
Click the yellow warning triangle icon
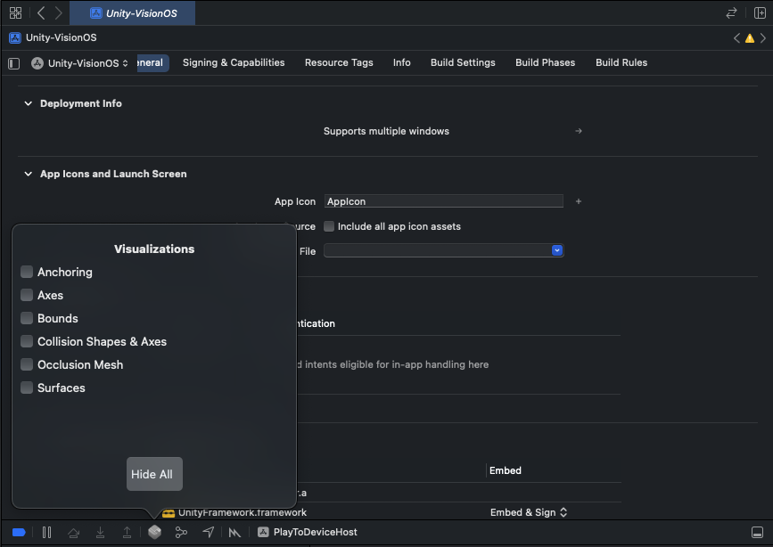[750, 38]
